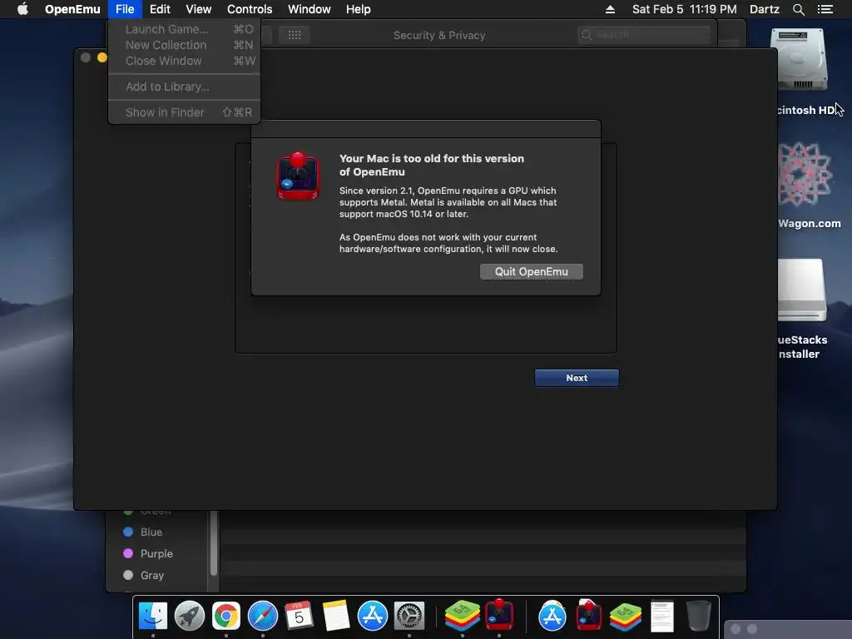Open OpenEmu icon right of Dock divider
The height and width of the screenshot is (639, 852).
[588, 615]
